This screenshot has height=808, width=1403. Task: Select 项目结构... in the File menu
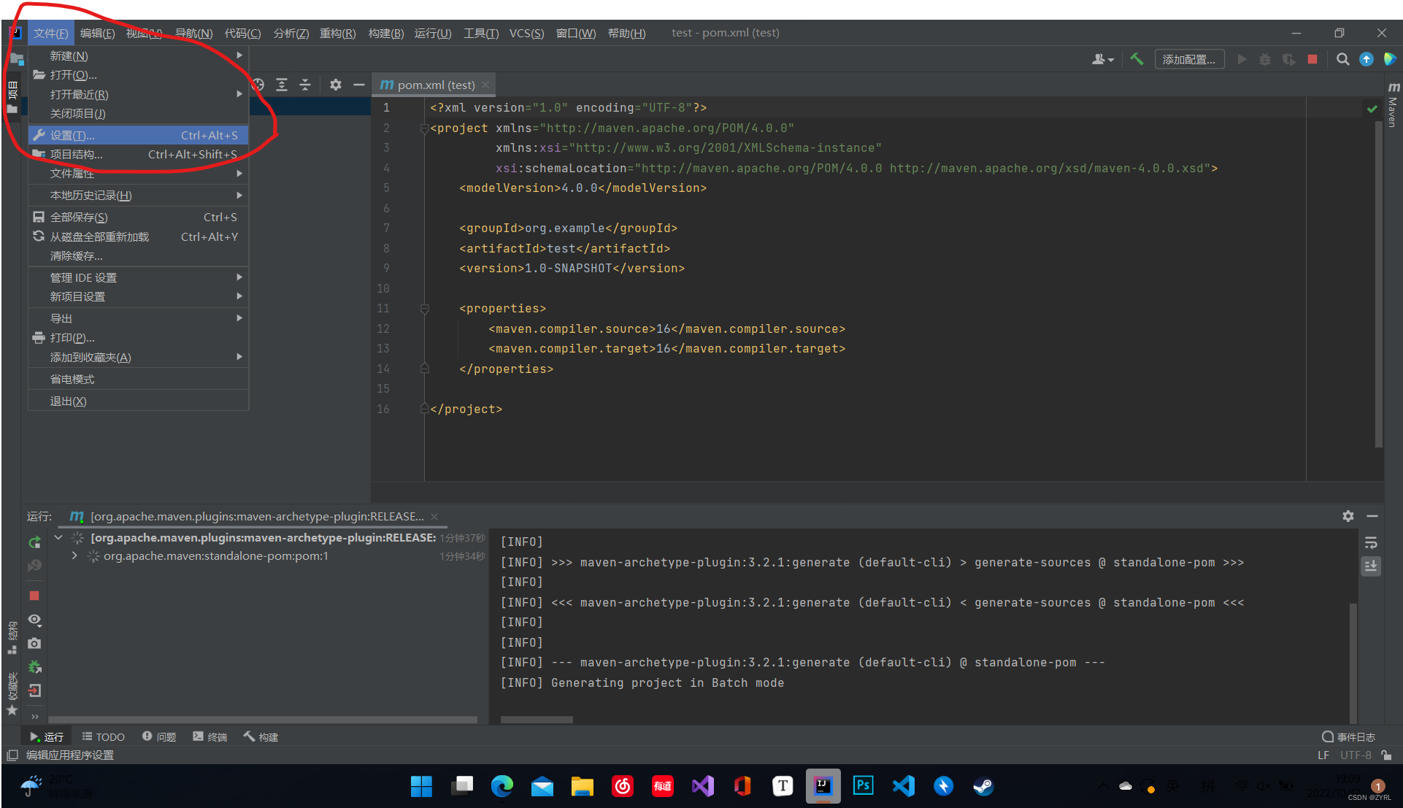click(x=138, y=154)
